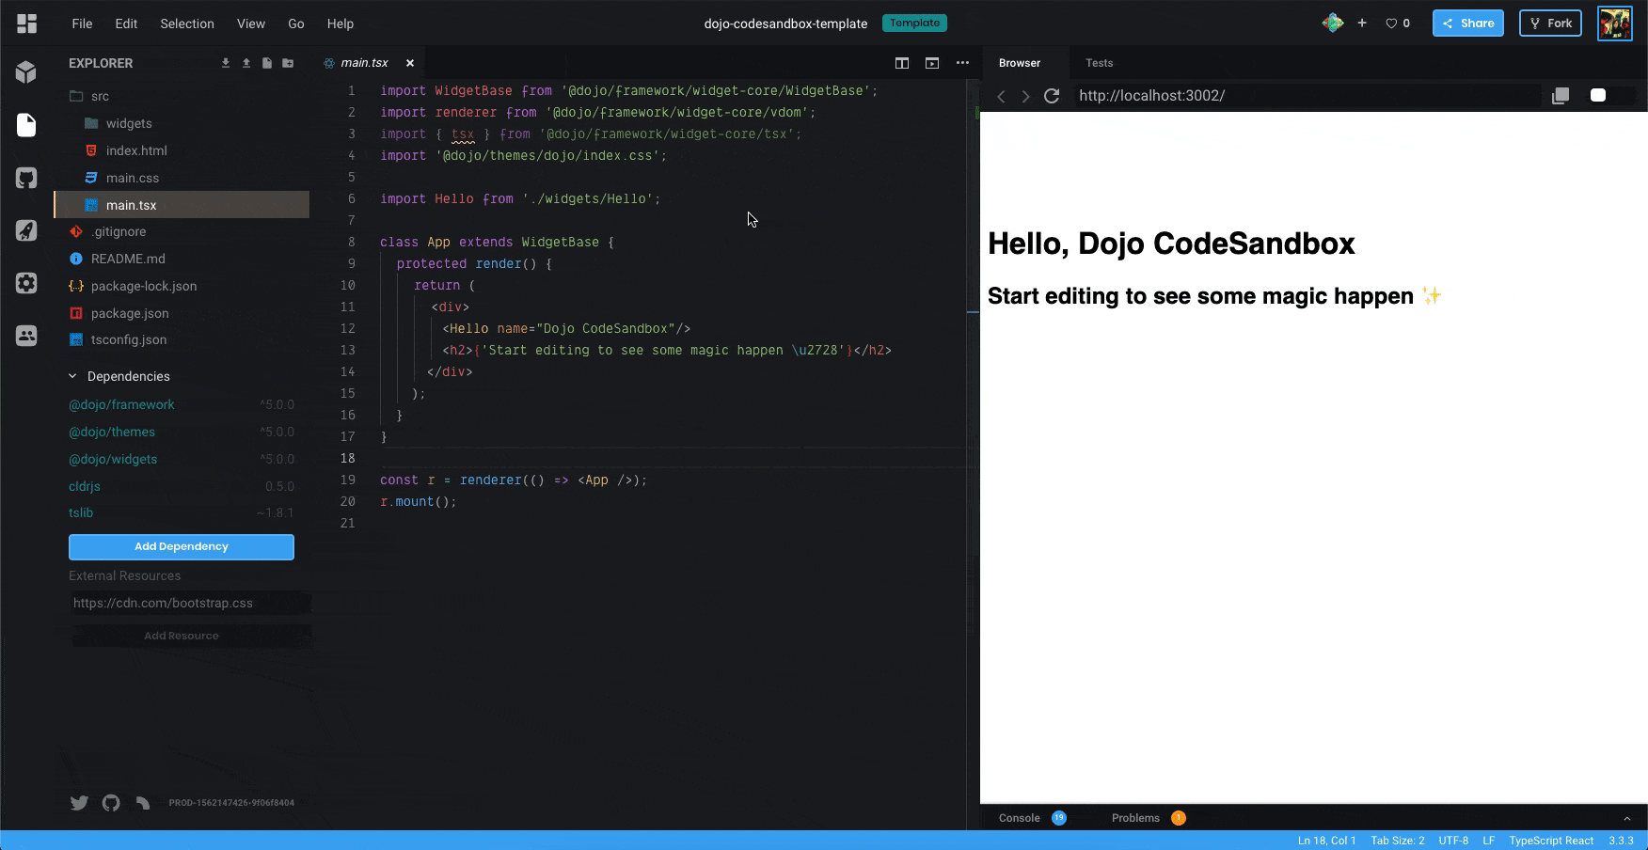Click the new file icon in Explorer

tap(267, 63)
